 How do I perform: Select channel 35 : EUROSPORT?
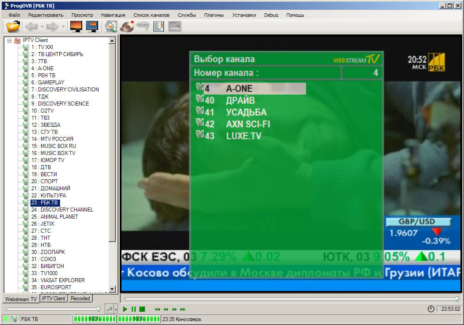51,287
